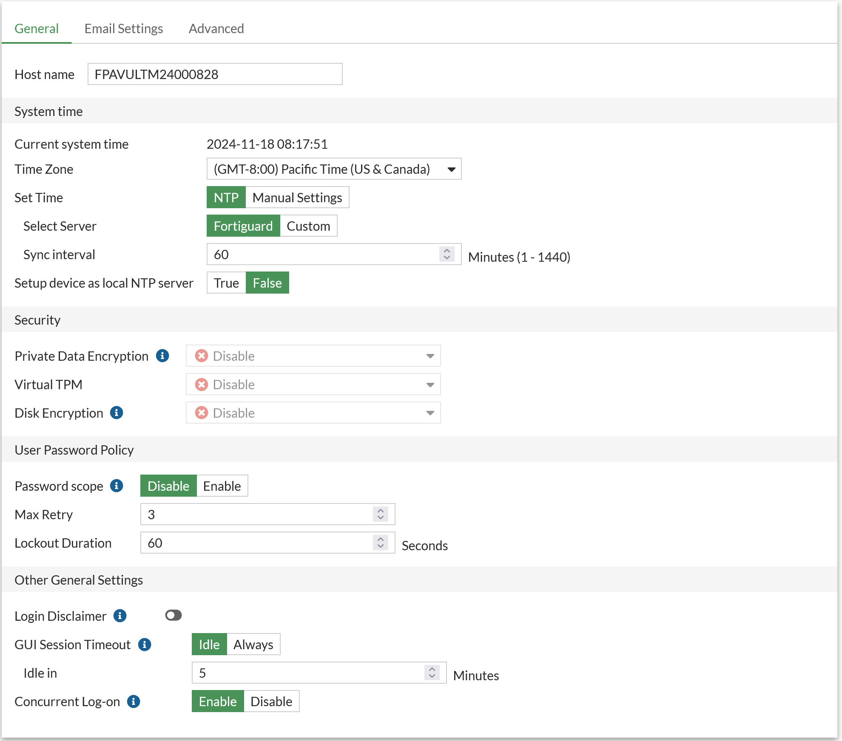The image size is (842, 741).
Task: Switch to the Email Settings tab
Action: (x=123, y=28)
